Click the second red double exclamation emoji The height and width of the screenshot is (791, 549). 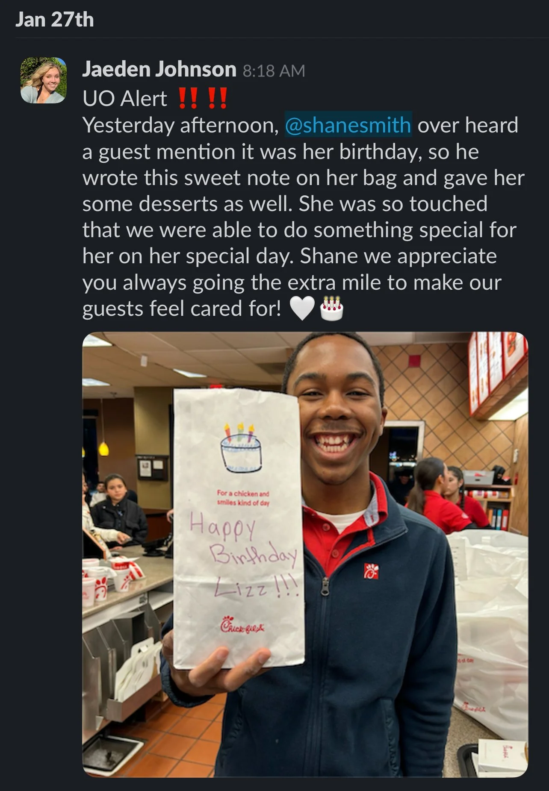(217, 98)
